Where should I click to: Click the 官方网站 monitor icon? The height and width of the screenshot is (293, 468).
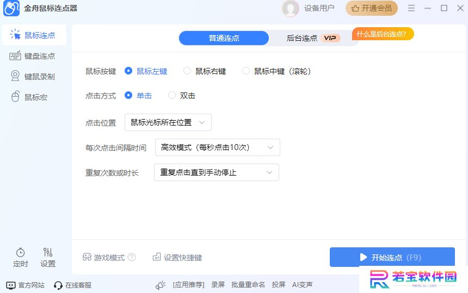tap(11, 285)
